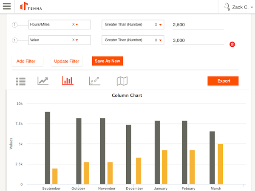
Task: Click the orange Export button
Action: pyautogui.click(x=223, y=81)
